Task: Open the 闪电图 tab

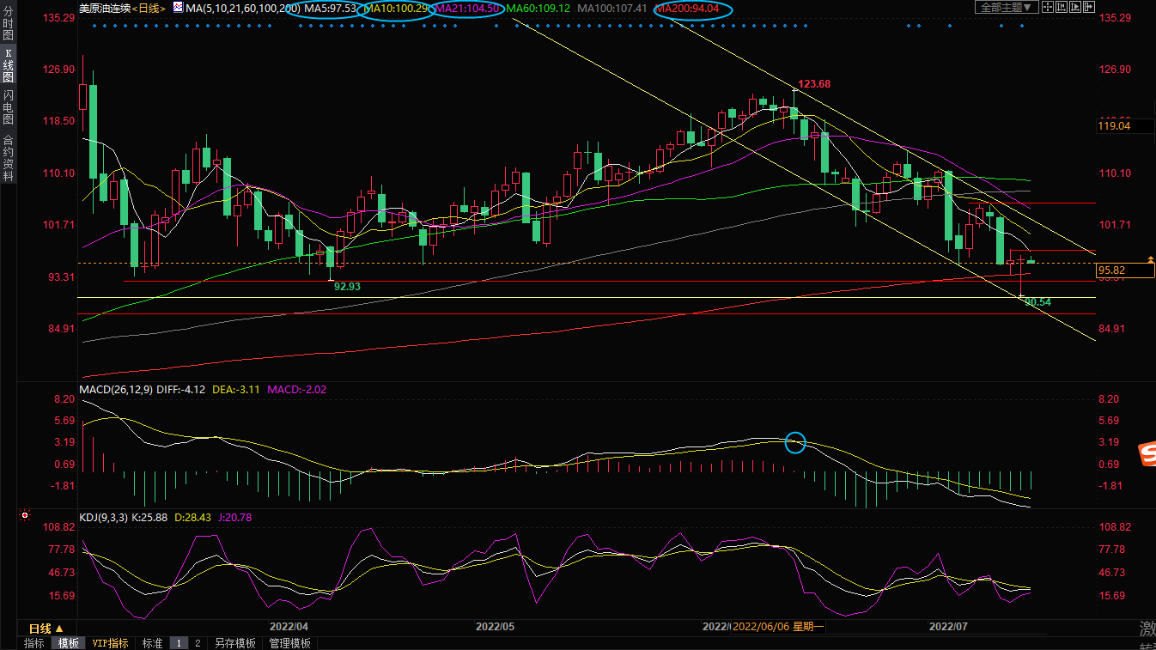Action: 8,106
